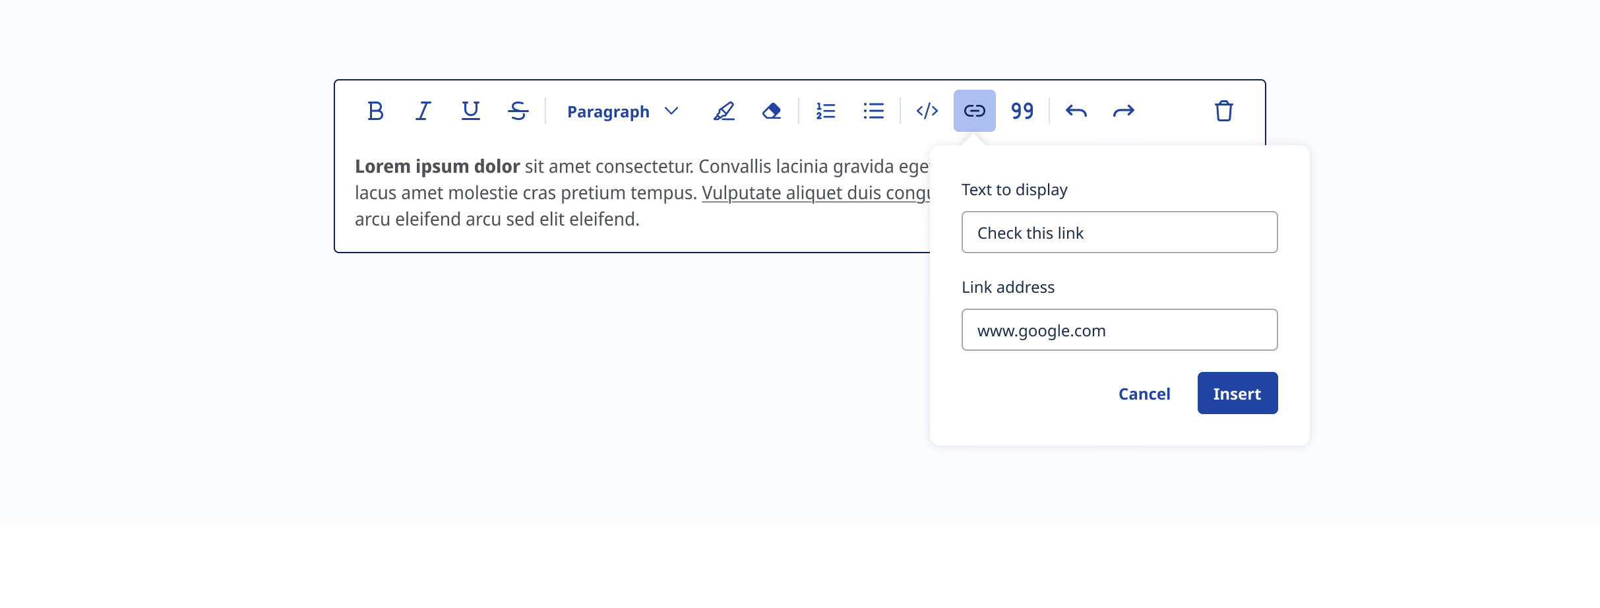Click the Text to display field
Screen dimensions: 1600x608
(x=1119, y=232)
